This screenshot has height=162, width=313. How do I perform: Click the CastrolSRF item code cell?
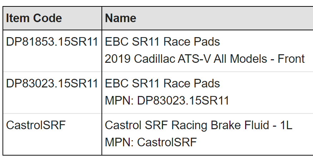pyautogui.click(x=36, y=125)
